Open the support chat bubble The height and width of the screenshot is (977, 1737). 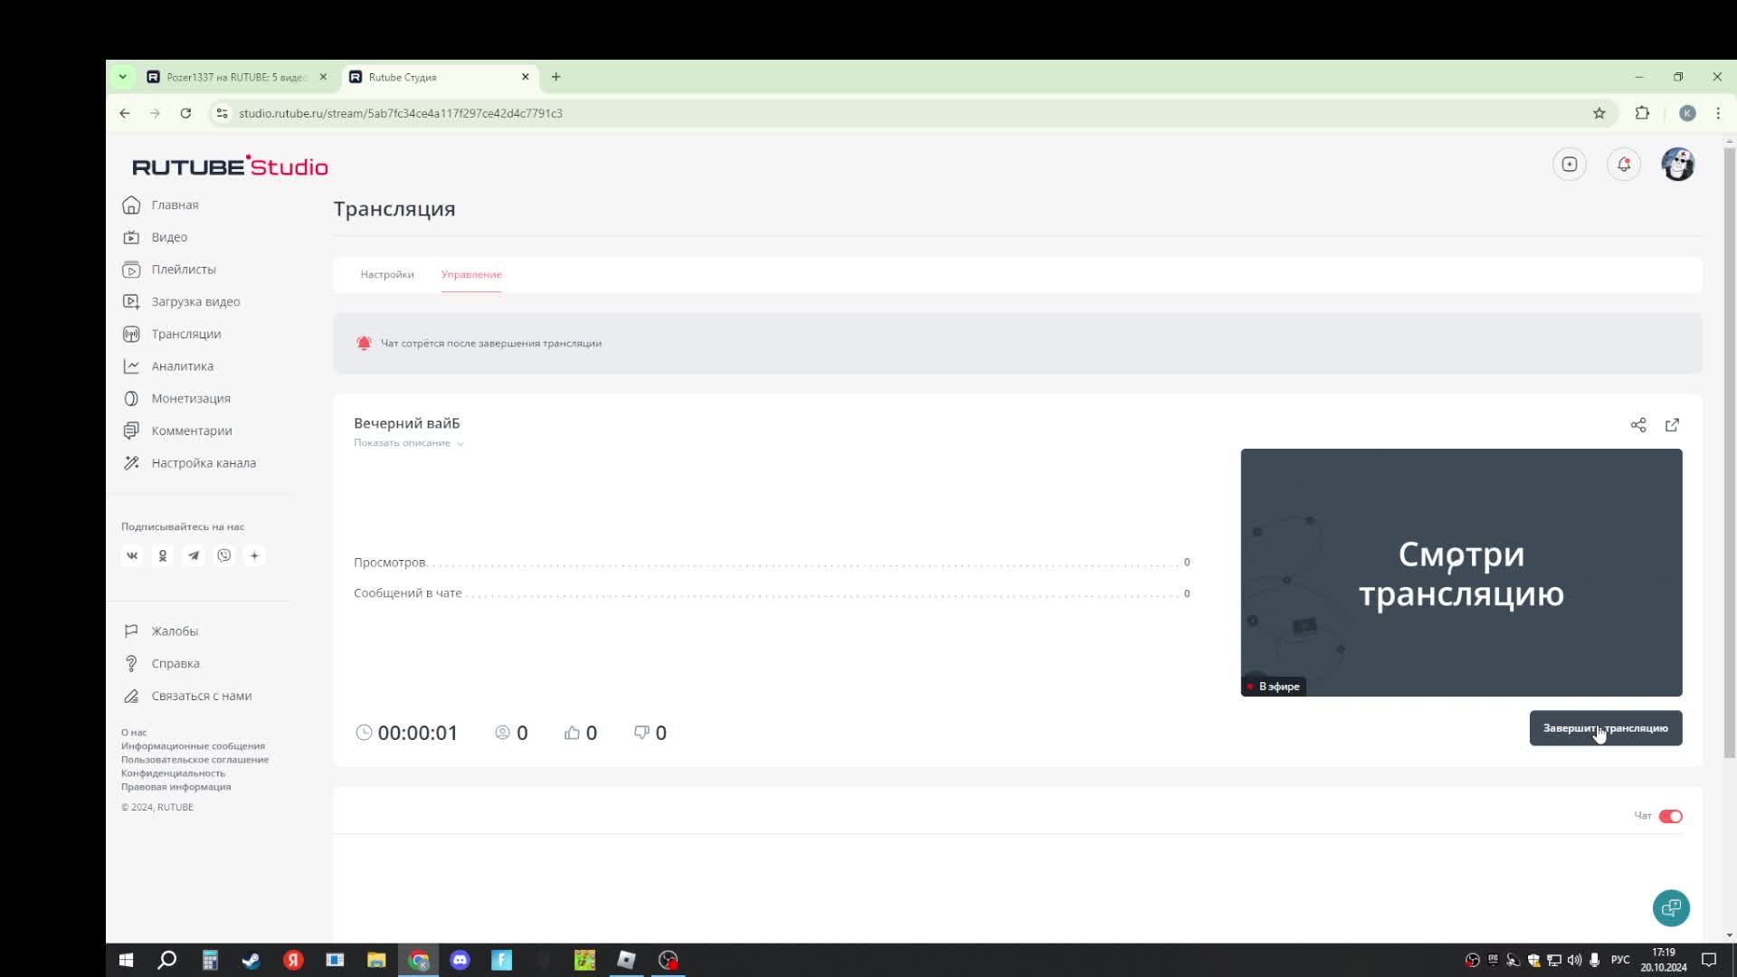[x=1671, y=908]
